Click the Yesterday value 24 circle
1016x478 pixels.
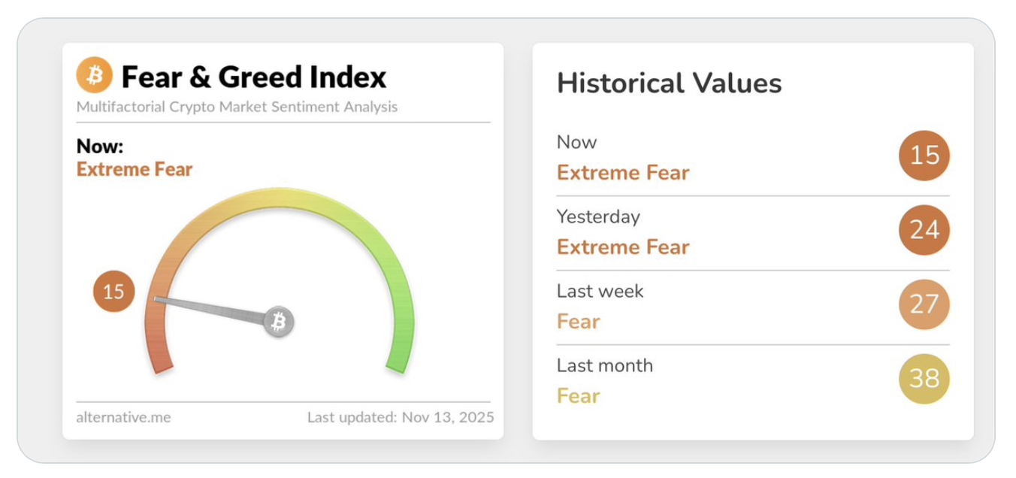point(924,230)
